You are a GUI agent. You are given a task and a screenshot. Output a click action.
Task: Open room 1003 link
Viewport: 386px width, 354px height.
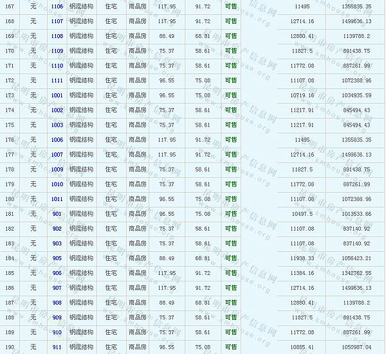tap(57, 125)
